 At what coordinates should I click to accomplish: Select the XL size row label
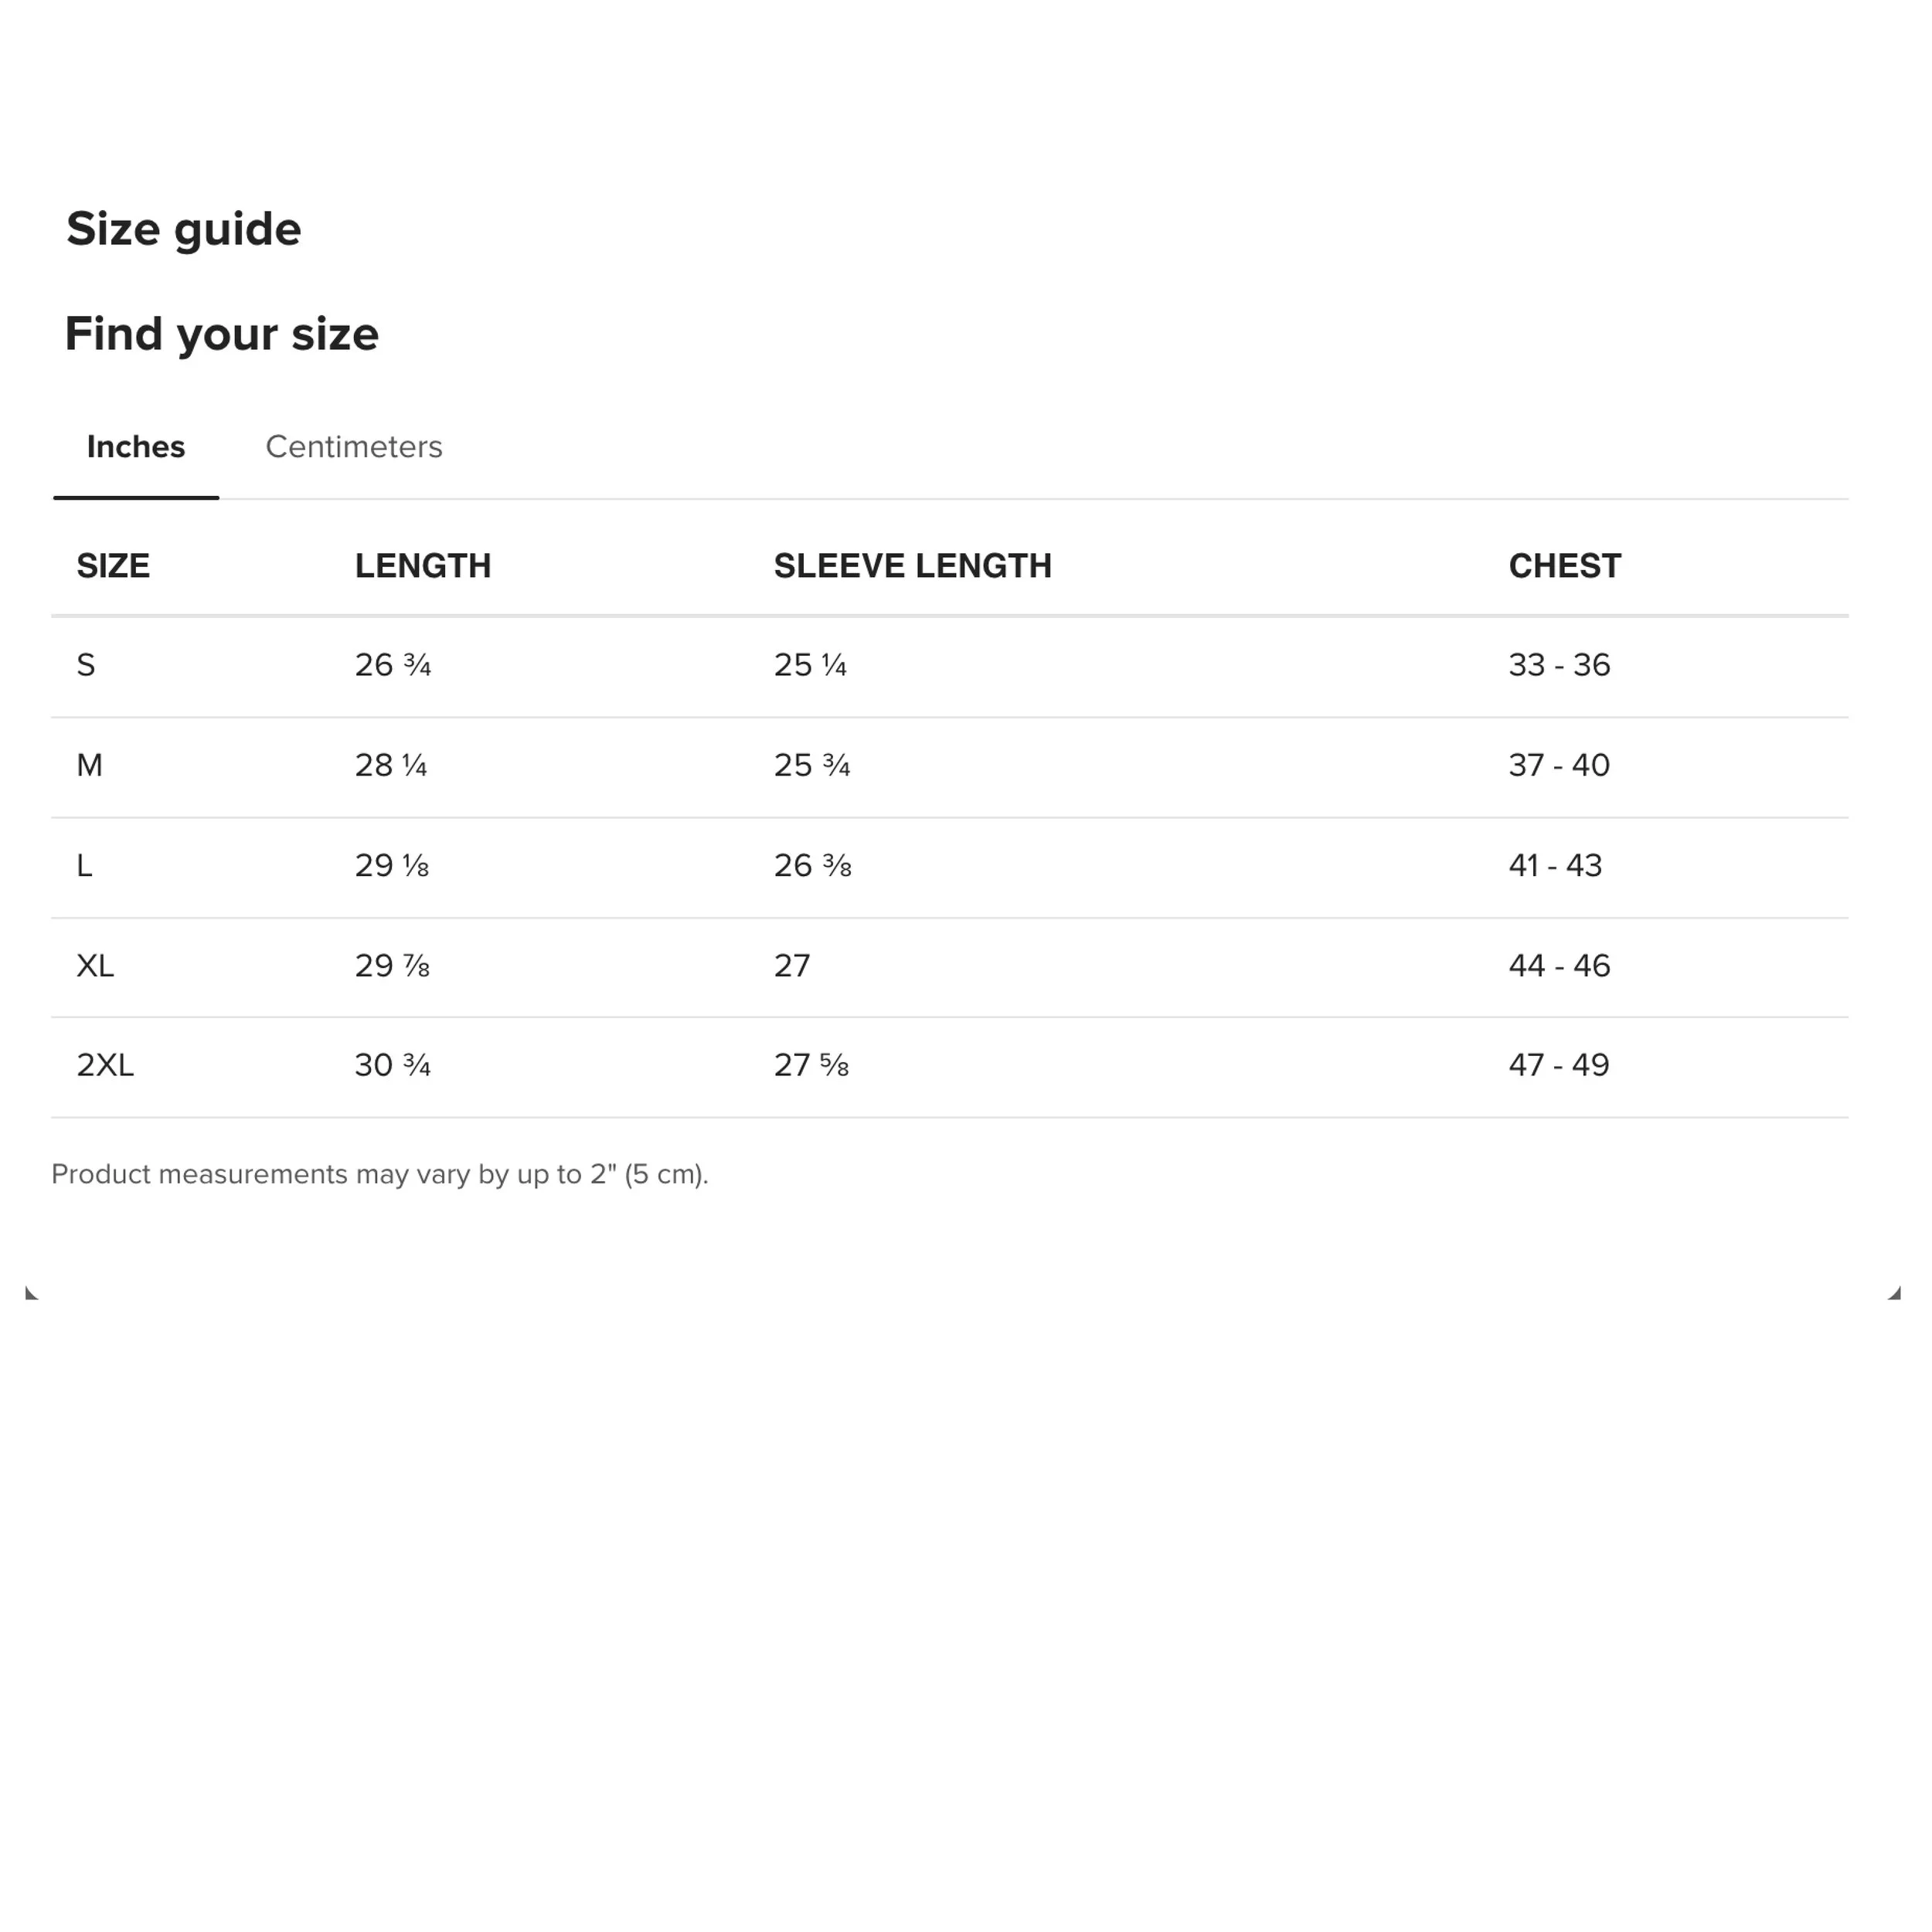[95, 965]
